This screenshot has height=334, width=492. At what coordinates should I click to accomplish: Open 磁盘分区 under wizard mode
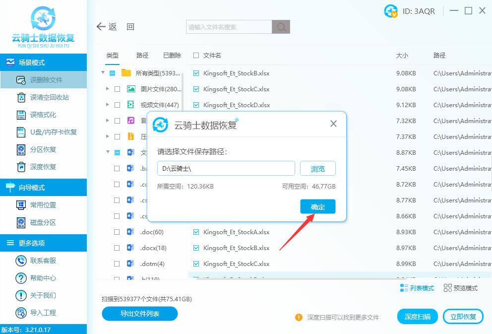pyautogui.click(x=43, y=222)
